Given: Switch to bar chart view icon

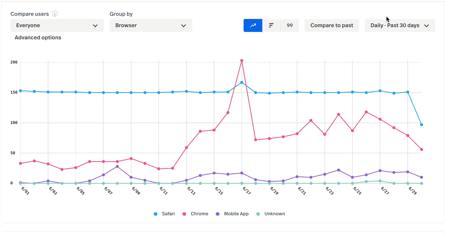Looking at the screenshot, I should 272,26.
